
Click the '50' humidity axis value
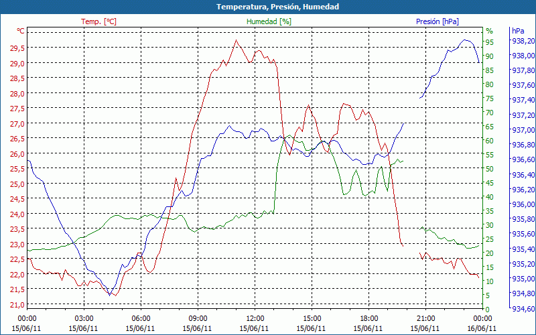(x=490, y=169)
